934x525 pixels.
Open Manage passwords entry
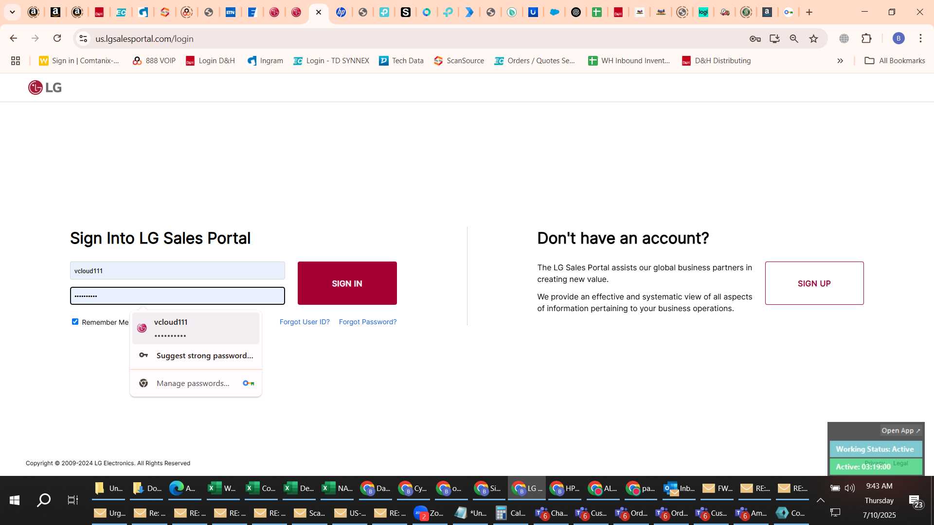pyautogui.click(x=196, y=383)
